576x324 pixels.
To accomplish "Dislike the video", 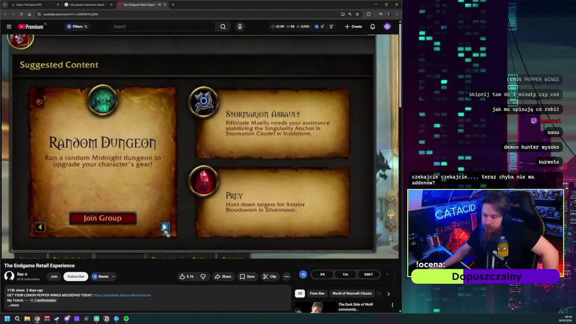I will coord(203,276).
